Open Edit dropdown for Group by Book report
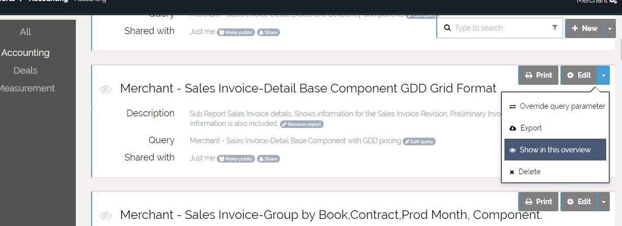This screenshot has width=622, height=226. pos(603,202)
